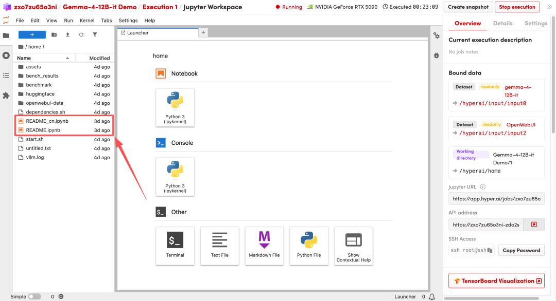Open the assets folder
Image resolution: width=556 pixels, height=301 pixels.
[64, 67]
